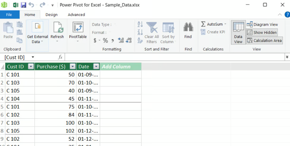Click the Clear Sort icon
This screenshot has height=146, width=290.
point(140,40)
